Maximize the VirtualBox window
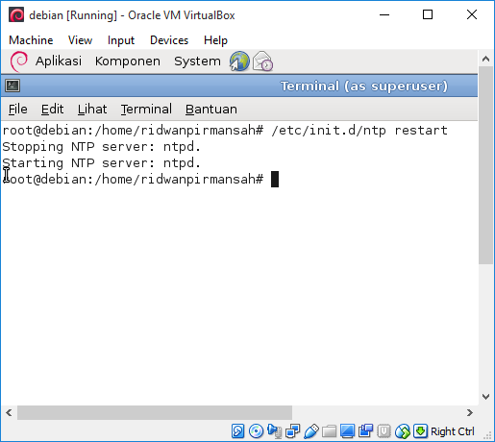This screenshot has width=495, height=442. [x=428, y=14]
